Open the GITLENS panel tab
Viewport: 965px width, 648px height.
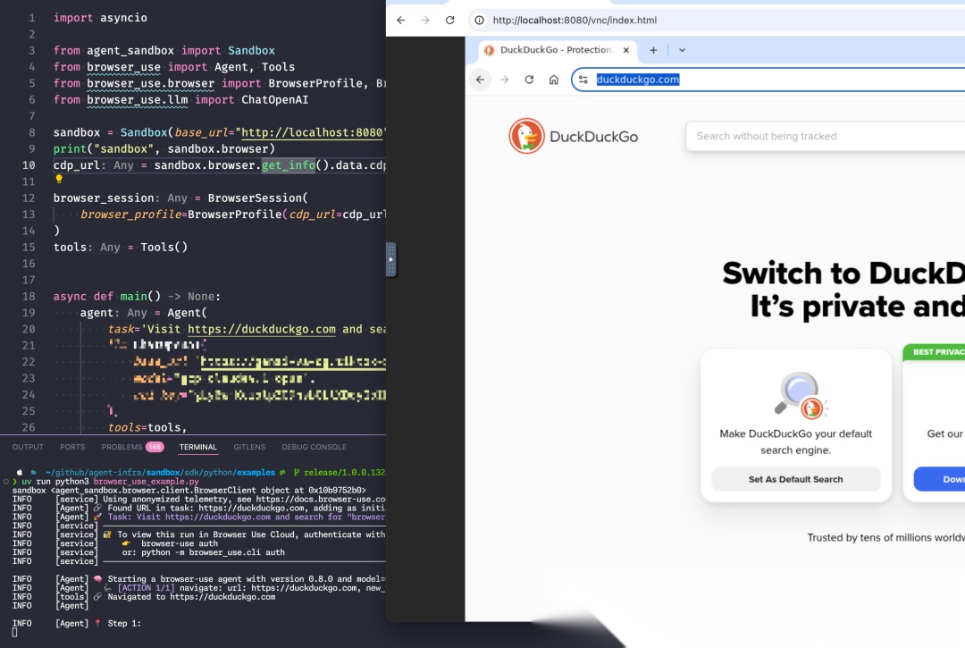(x=249, y=447)
